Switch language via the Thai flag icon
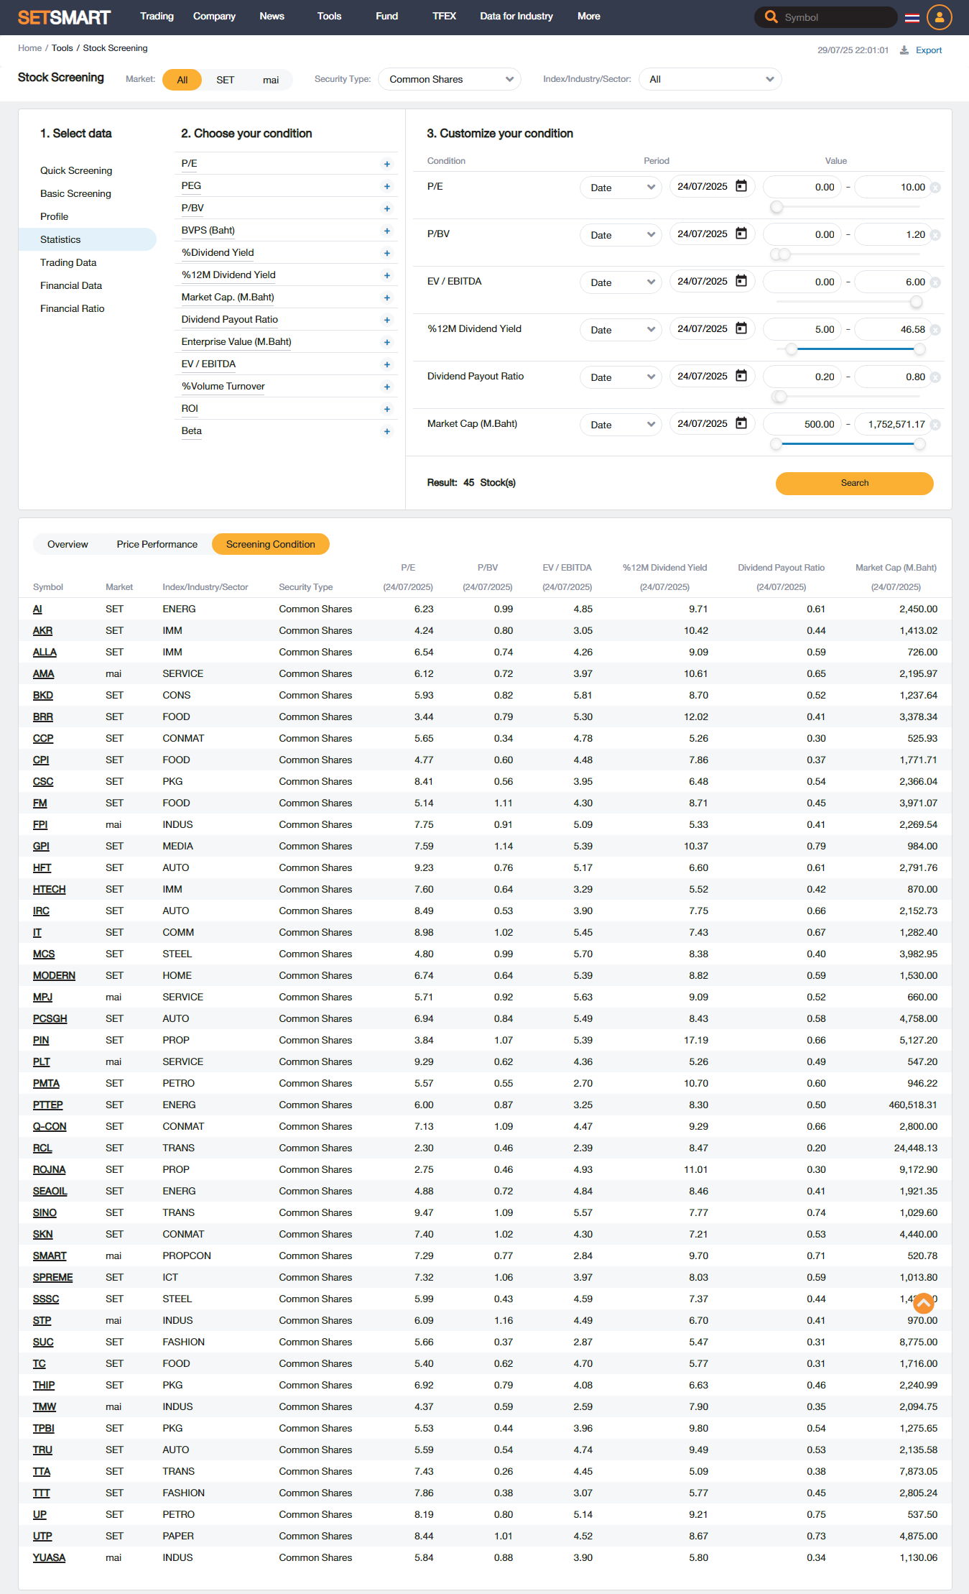969x1594 pixels. coord(912,17)
